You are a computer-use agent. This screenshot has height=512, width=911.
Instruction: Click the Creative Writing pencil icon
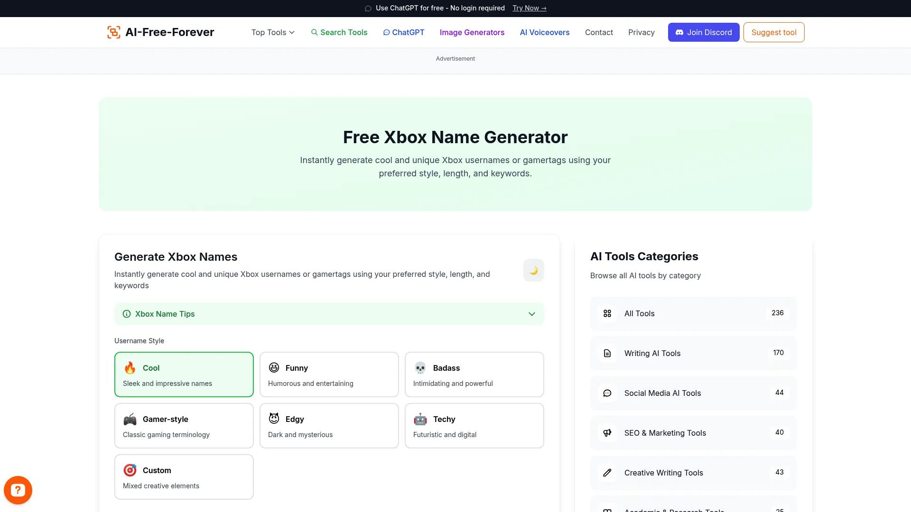coord(607,473)
